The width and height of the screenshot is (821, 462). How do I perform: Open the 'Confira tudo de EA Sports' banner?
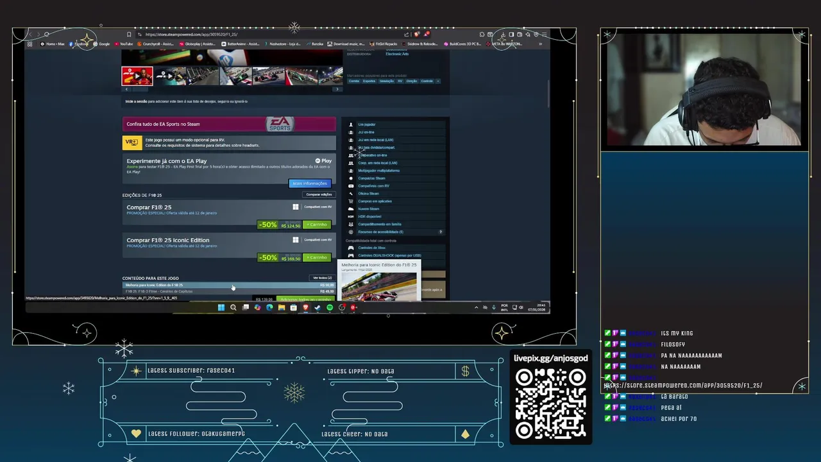point(229,124)
